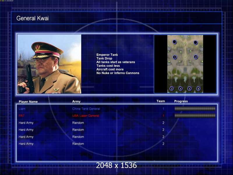Select start position 3 on the minimap
This screenshot has height=175, width=233.
172,89
